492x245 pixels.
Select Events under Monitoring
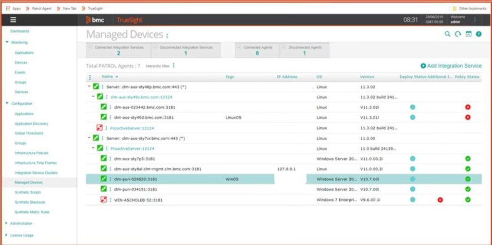(x=21, y=73)
